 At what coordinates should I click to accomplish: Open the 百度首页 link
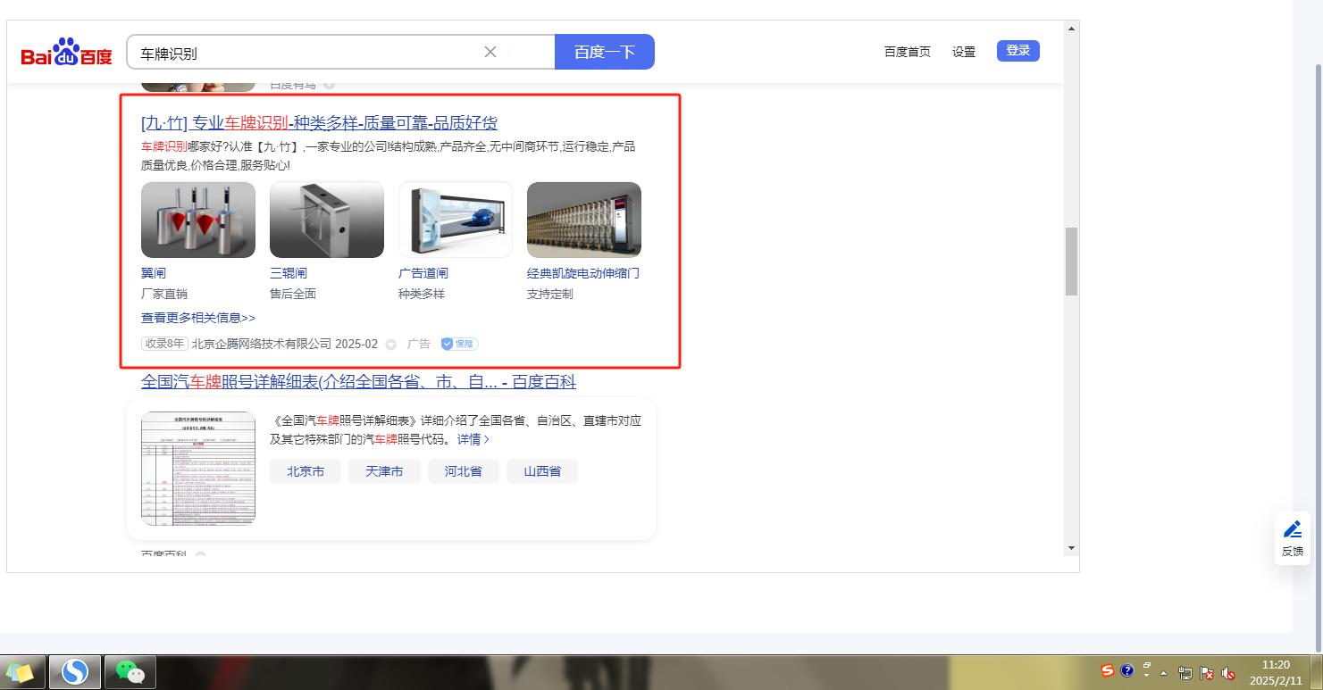(908, 52)
